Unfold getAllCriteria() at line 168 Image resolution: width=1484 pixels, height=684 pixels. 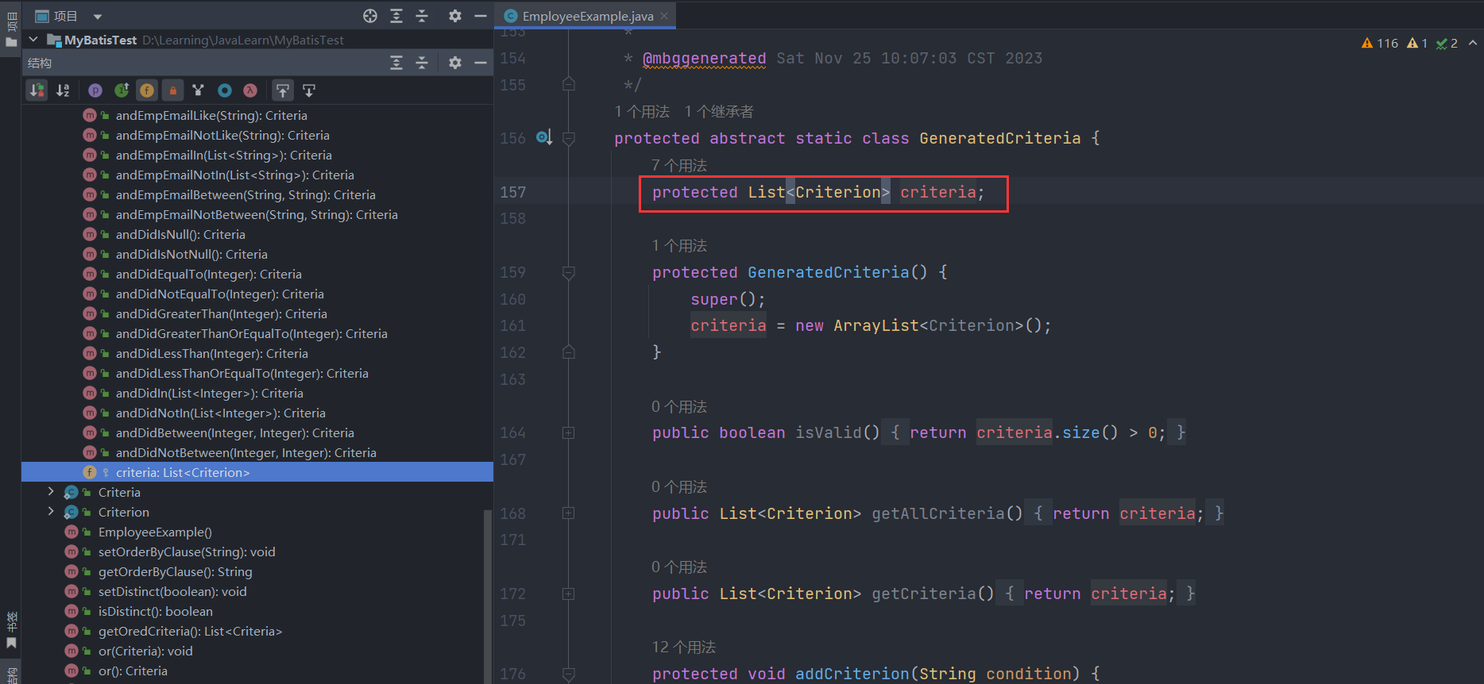coord(569,513)
